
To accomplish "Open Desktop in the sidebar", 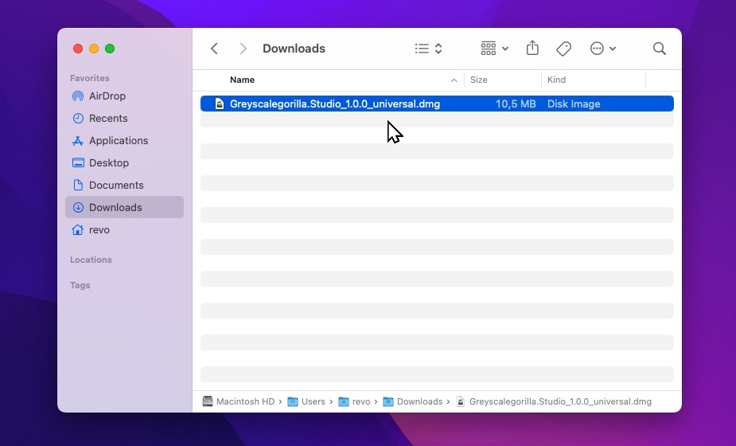I will (x=124, y=163).
